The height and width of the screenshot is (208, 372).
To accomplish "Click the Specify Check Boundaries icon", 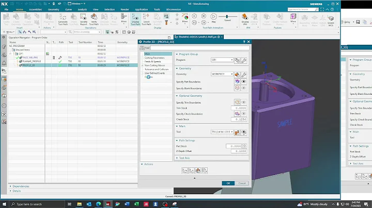I will click(x=237, y=114).
